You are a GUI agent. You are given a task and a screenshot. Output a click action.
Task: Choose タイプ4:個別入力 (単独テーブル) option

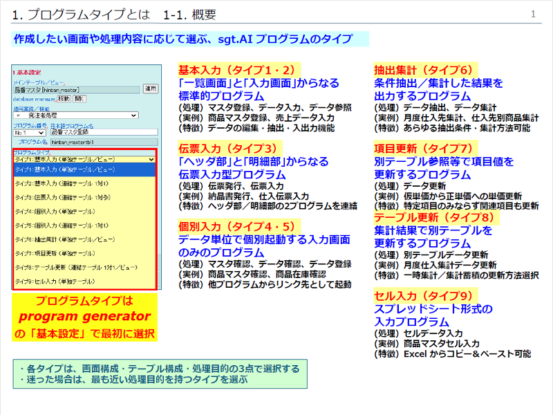84,212
